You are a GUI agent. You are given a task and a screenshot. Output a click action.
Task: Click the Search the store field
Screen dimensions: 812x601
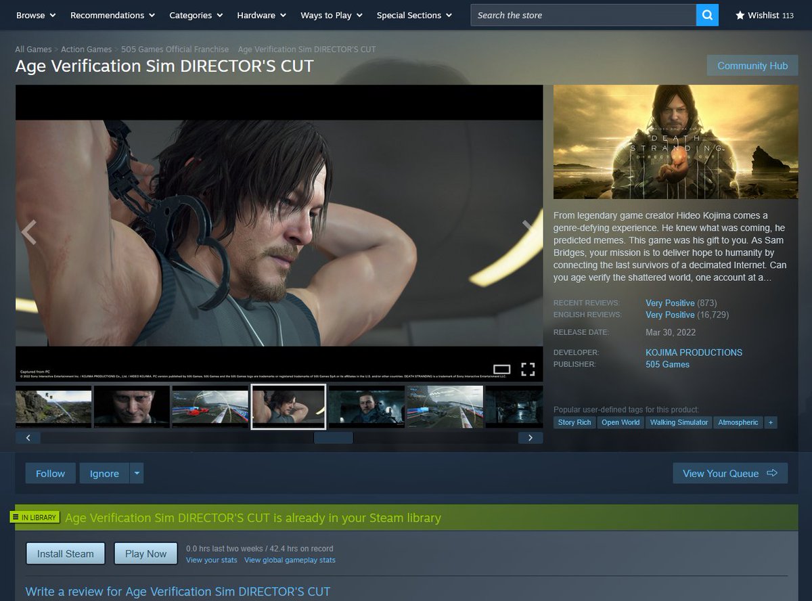[x=583, y=15]
